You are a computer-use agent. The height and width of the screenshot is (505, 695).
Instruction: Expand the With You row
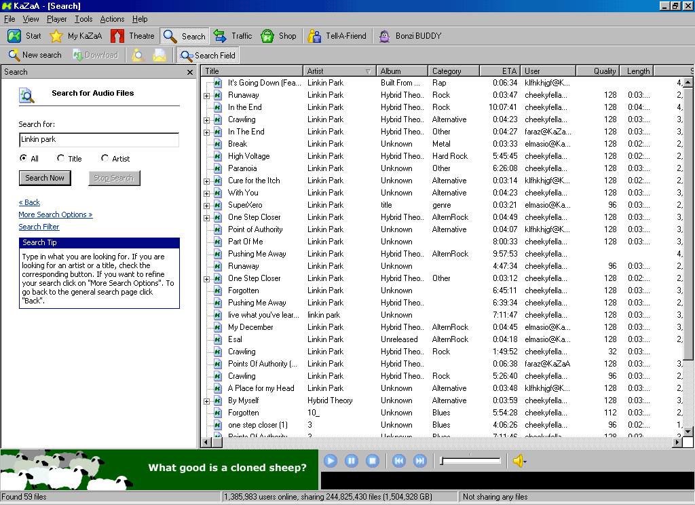pyautogui.click(x=206, y=193)
